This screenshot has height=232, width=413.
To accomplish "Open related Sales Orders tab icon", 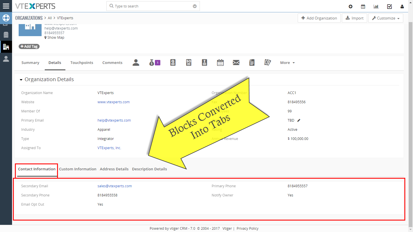I will (x=188, y=63).
